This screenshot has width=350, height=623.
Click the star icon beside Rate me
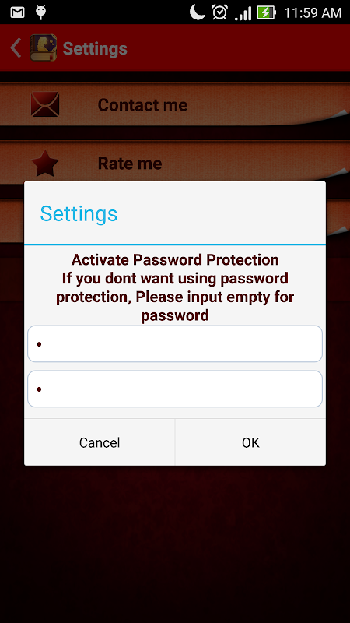45,164
